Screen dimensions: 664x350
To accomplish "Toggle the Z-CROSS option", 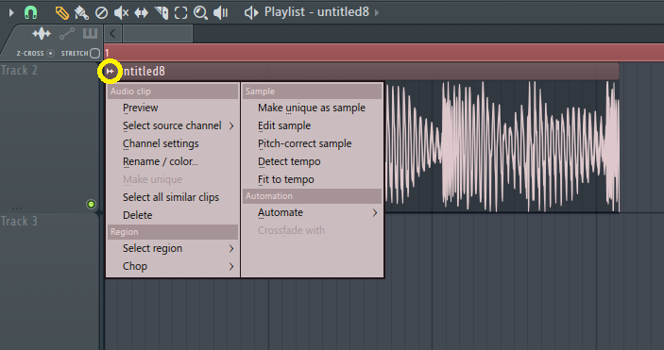I will click(50, 54).
